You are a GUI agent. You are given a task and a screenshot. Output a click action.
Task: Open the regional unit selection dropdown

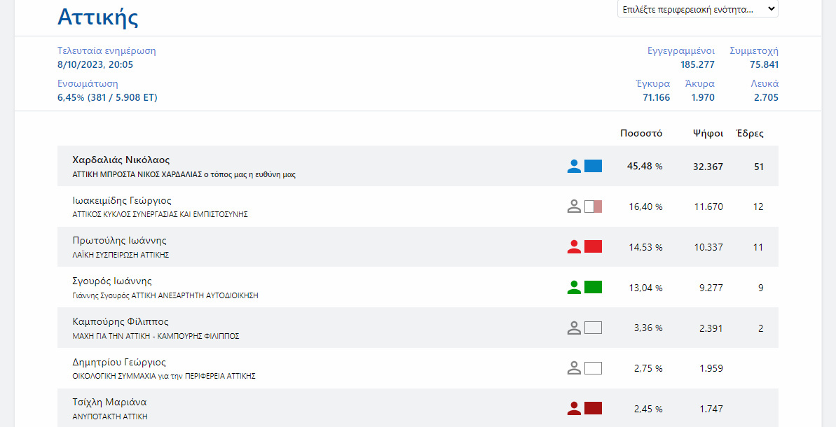697,9
